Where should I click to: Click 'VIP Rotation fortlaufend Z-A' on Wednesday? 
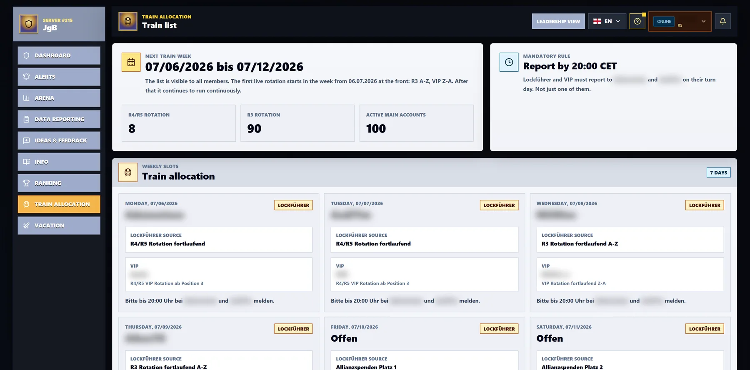click(574, 283)
